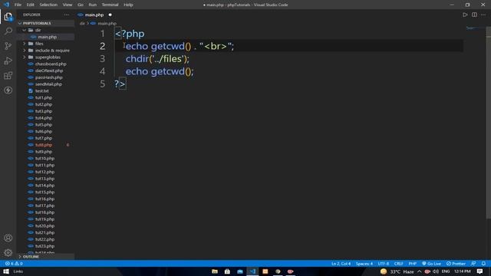Open Explorer Views and More Actions ellipsis
This screenshot has height=276, width=491.
click(67, 15)
